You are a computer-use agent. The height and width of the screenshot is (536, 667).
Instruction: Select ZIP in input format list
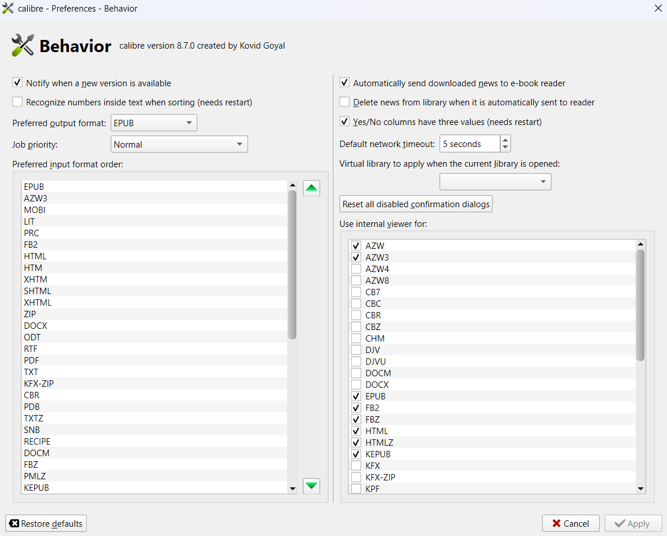(x=155, y=314)
